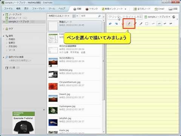The width and height of the screenshot is (181, 136).
Task: Click the Evernote Store T-shirt advertisement
Action: [23, 122]
